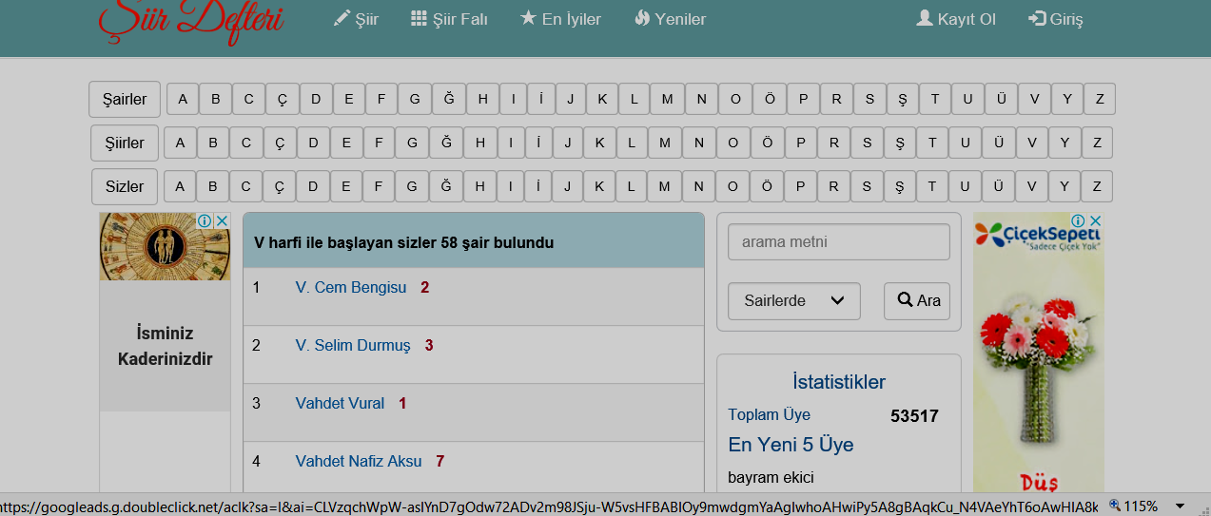Open poet V. Cem Bengisu
Screen dimensions: 1211x516
click(x=350, y=288)
